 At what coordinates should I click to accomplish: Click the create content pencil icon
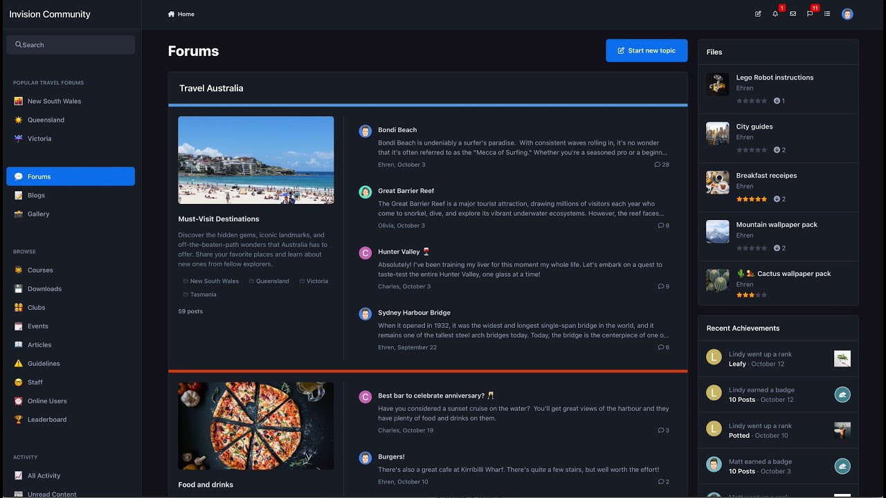click(758, 14)
